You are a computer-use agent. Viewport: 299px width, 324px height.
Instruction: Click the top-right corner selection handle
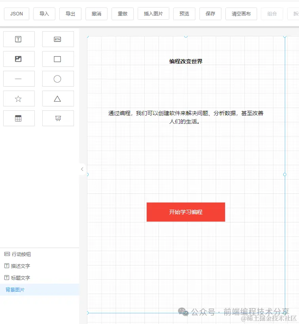(x=285, y=36)
